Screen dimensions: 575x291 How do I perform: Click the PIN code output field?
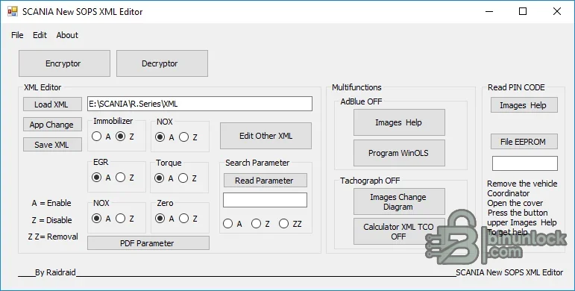tap(525, 163)
